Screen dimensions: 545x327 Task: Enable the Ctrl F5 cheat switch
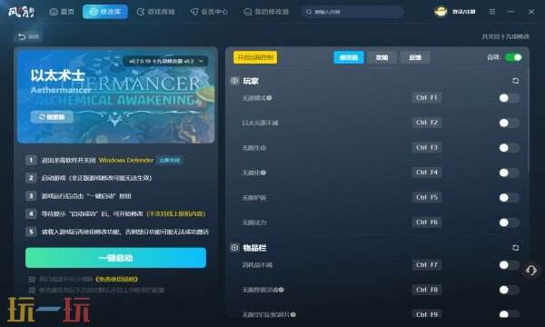click(509, 197)
